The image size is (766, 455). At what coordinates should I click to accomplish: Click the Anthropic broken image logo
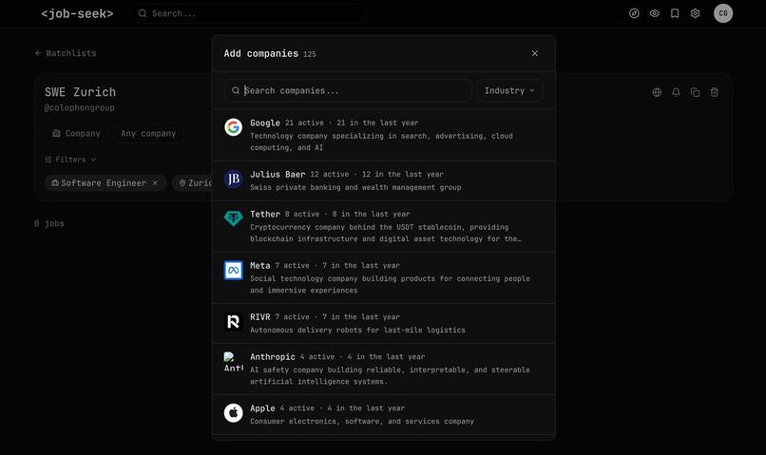tap(233, 362)
